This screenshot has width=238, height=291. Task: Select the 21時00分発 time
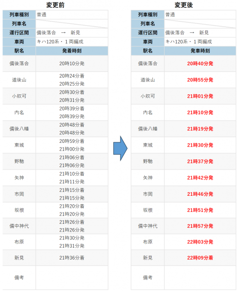(72, 149)
